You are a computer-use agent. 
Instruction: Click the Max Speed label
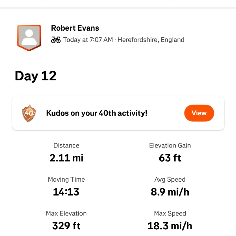point(170,214)
